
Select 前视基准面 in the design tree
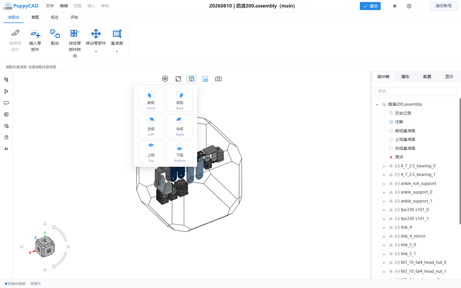tap(405, 131)
